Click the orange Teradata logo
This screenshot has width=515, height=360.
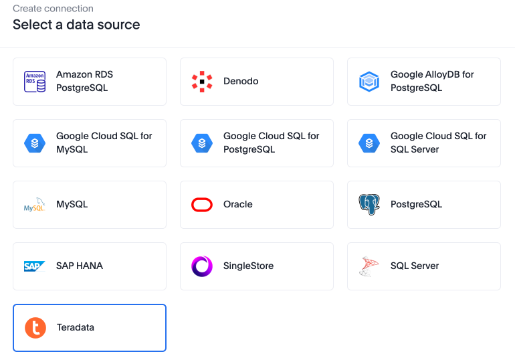pos(35,328)
